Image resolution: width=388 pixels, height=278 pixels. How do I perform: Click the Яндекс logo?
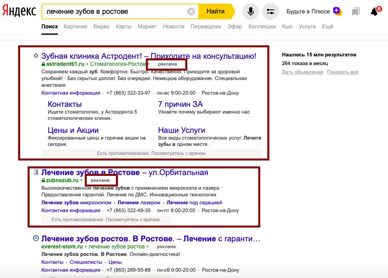19,11
